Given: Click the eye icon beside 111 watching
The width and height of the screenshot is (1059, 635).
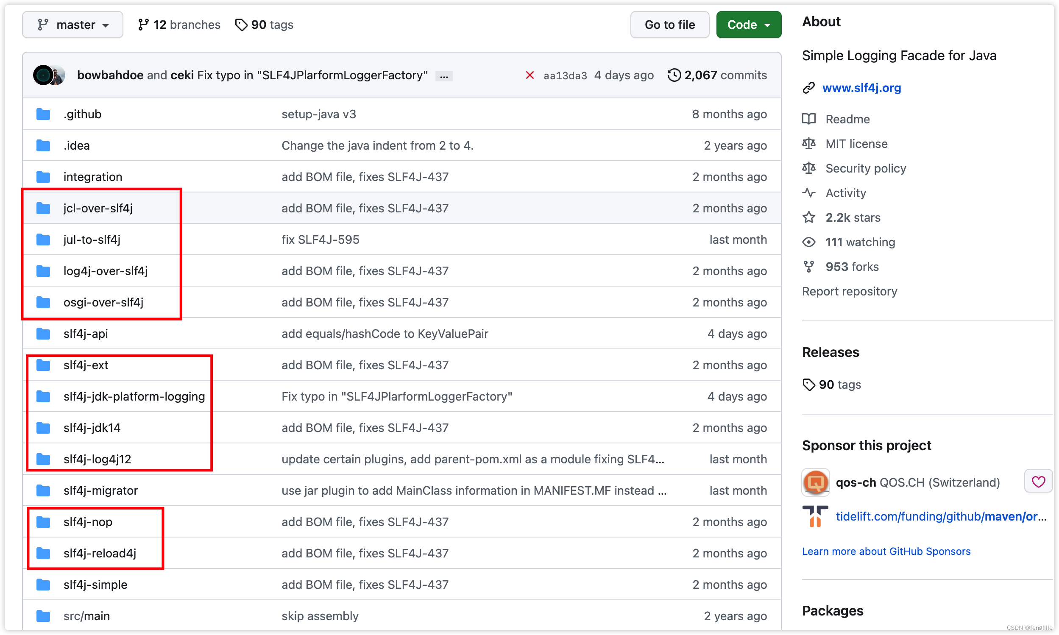Looking at the screenshot, I should (x=808, y=242).
